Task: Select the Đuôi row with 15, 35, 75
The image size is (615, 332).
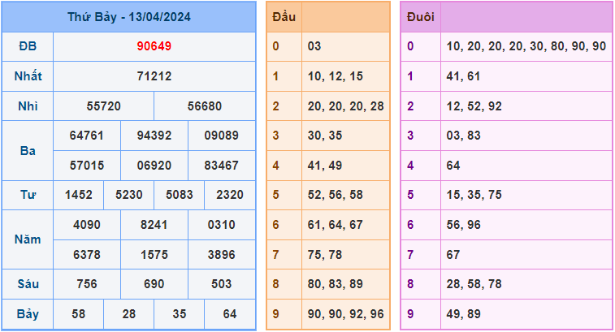Action: click(474, 195)
